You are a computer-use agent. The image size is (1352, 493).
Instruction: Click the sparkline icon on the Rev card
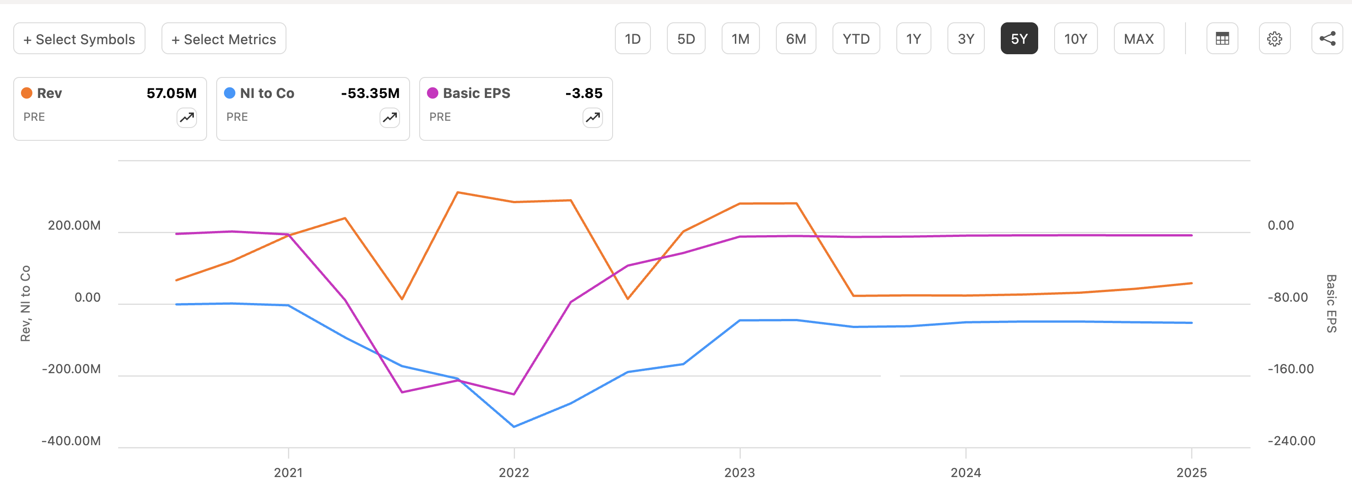tap(186, 118)
